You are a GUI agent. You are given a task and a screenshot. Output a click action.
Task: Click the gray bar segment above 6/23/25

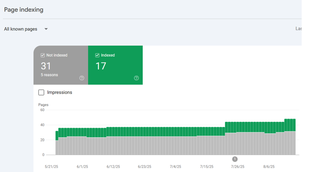tap(145, 146)
